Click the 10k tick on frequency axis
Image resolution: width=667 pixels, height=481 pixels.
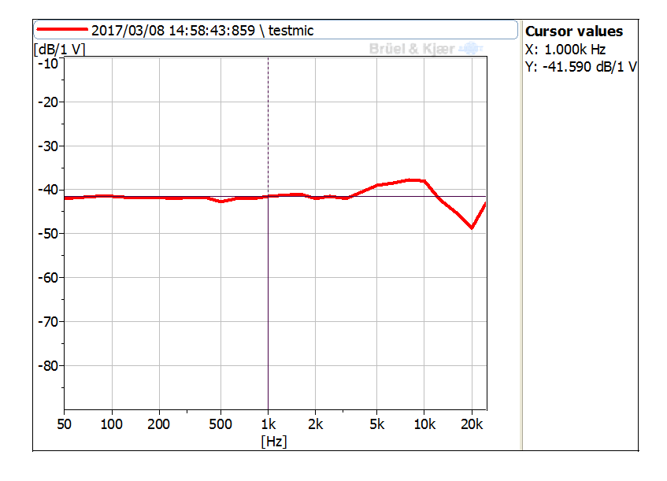424,424
